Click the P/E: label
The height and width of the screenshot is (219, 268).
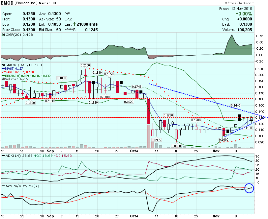(x=68, y=14)
